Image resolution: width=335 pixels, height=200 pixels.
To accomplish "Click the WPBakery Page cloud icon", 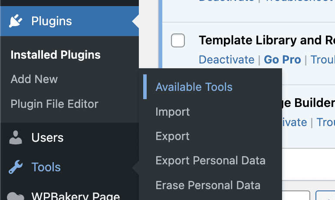I will click(16, 196).
